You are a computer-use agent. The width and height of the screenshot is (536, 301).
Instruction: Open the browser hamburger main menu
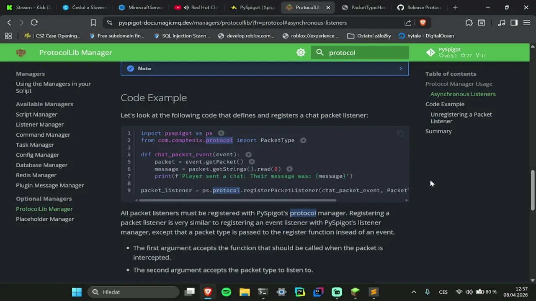[x=527, y=23]
